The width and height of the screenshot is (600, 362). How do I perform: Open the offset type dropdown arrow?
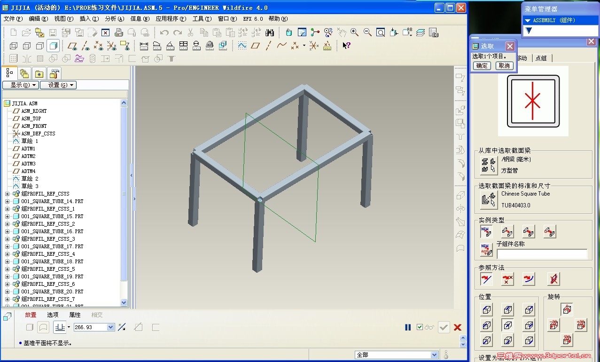point(69,327)
